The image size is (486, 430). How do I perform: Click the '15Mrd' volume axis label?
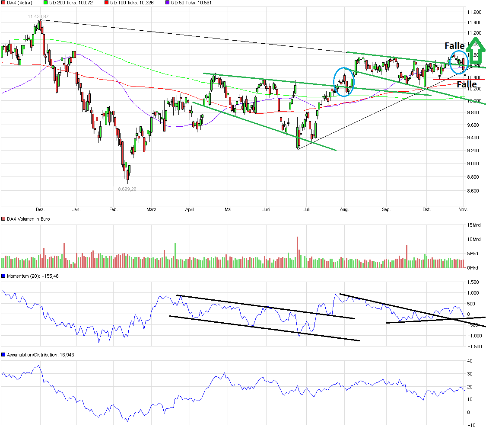[x=474, y=225]
